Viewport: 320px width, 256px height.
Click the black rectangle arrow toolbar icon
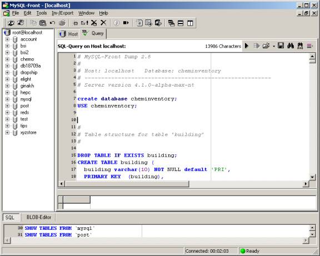(x=126, y=23)
